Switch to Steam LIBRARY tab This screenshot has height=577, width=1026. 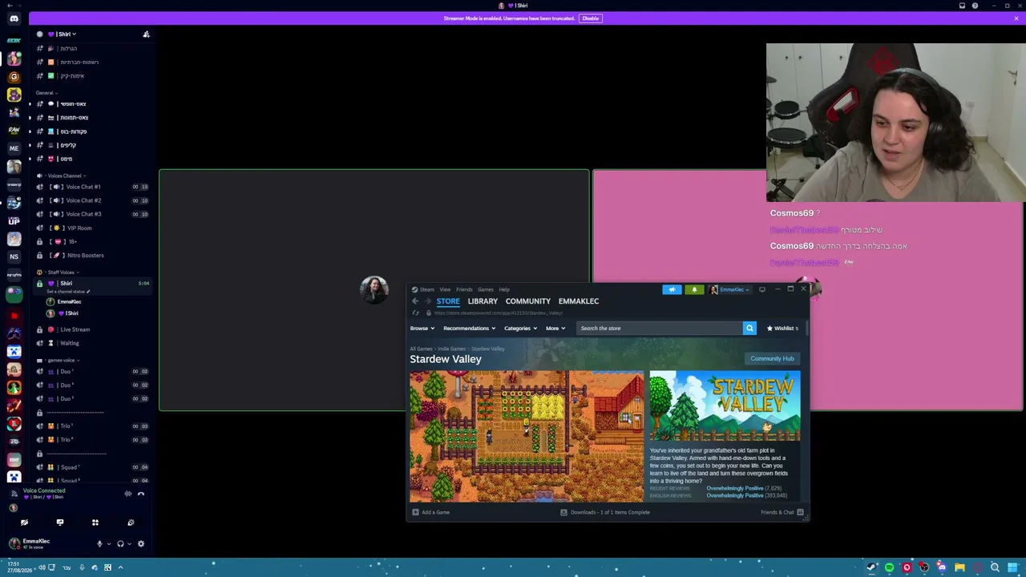(483, 301)
